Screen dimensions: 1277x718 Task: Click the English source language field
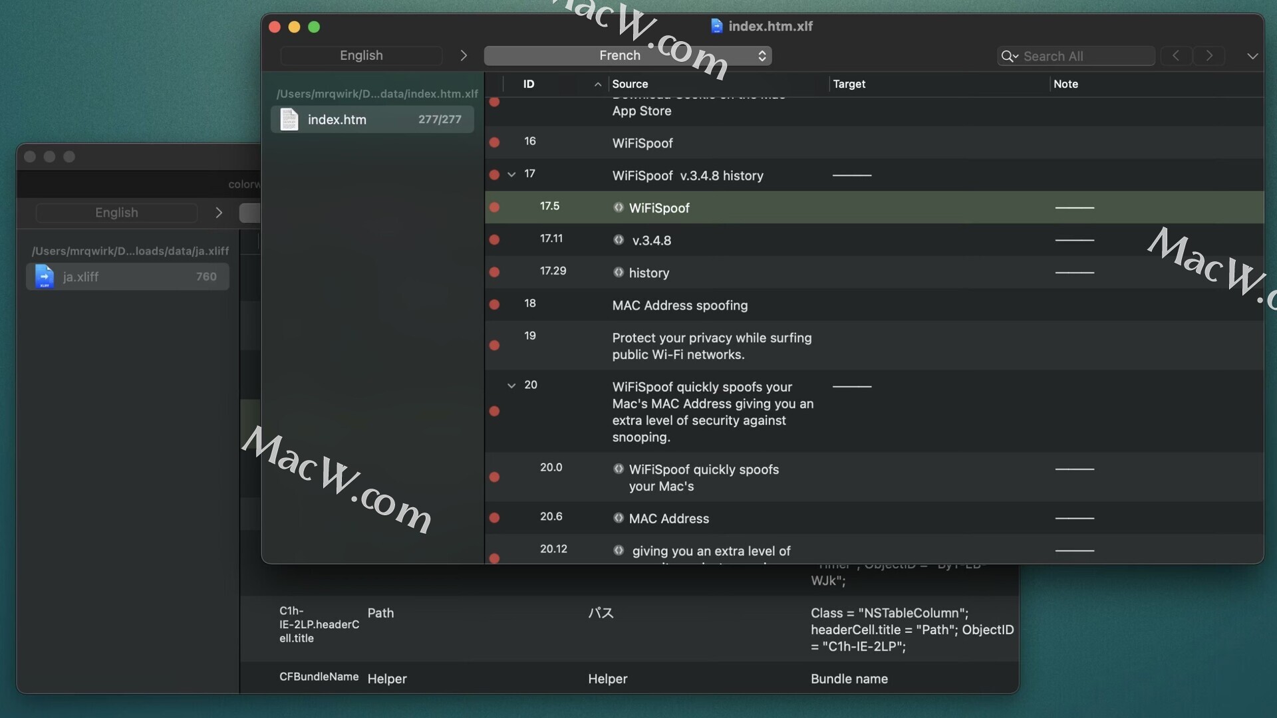tap(361, 56)
